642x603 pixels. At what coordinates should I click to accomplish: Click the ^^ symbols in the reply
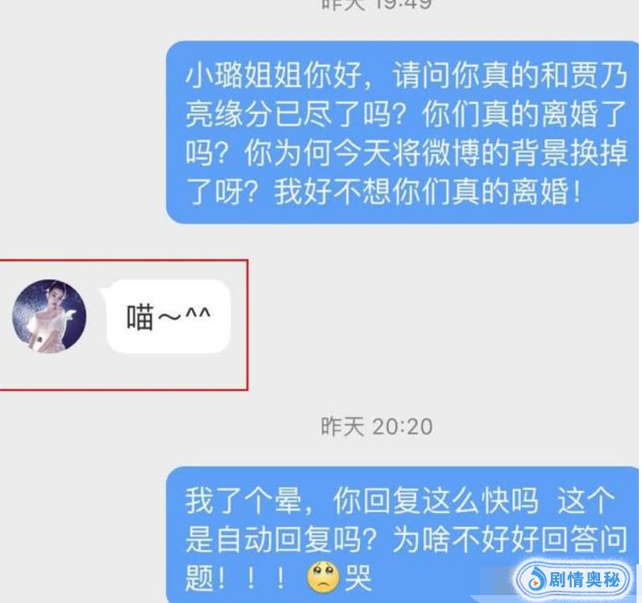(198, 314)
